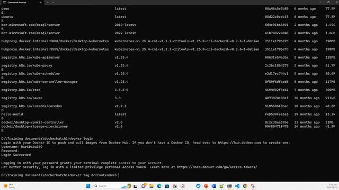Screen dimensions: 339x190
Task: Open PowerPoint from the taskbar
Action: [206, 186]
